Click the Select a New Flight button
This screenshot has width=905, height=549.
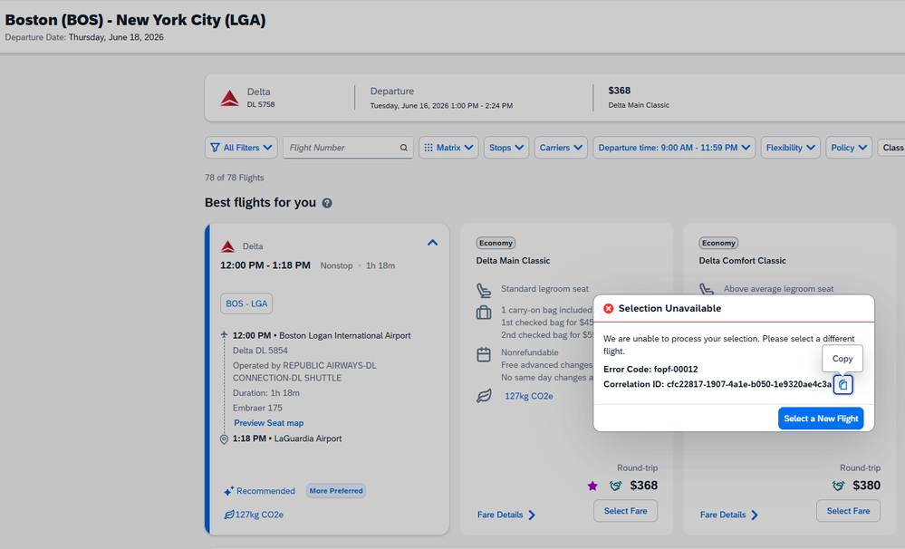[x=821, y=419]
